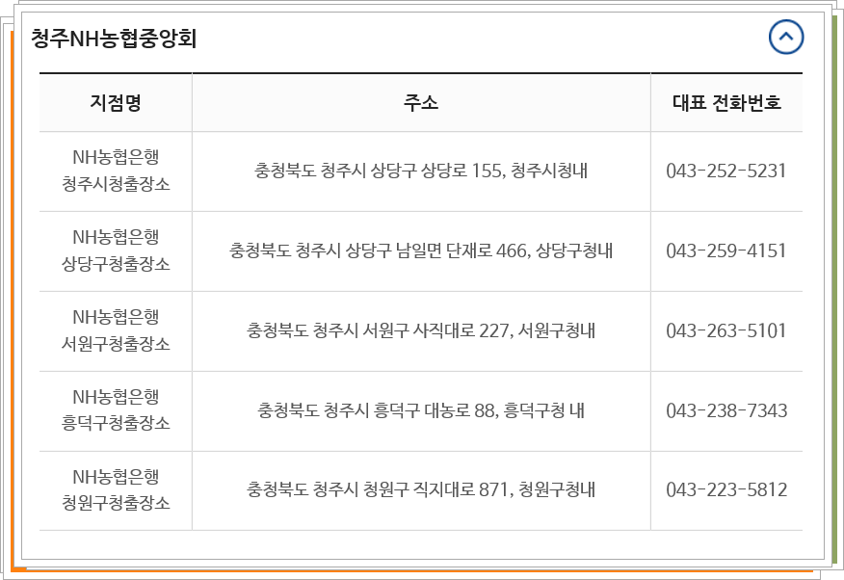
Task: Click the 지점명 column header
Action: pyautogui.click(x=116, y=102)
